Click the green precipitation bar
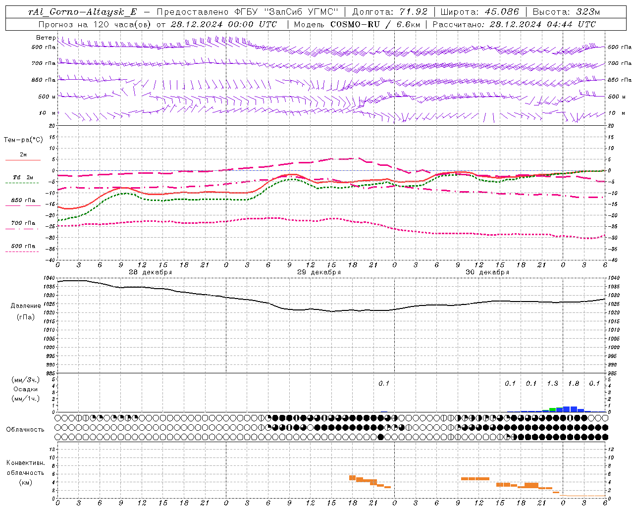This screenshot has height=507, width=634. pyautogui.click(x=552, y=409)
